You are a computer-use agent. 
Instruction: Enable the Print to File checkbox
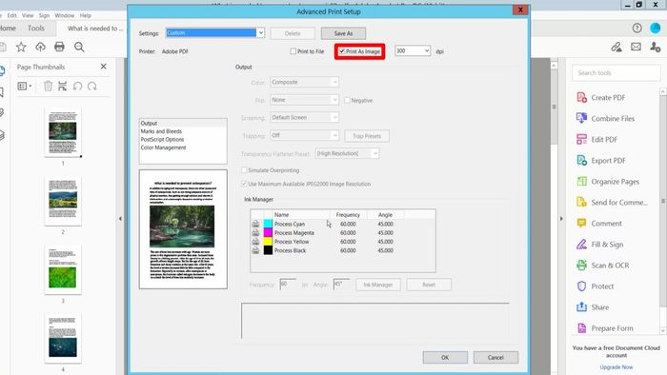(293, 51)
